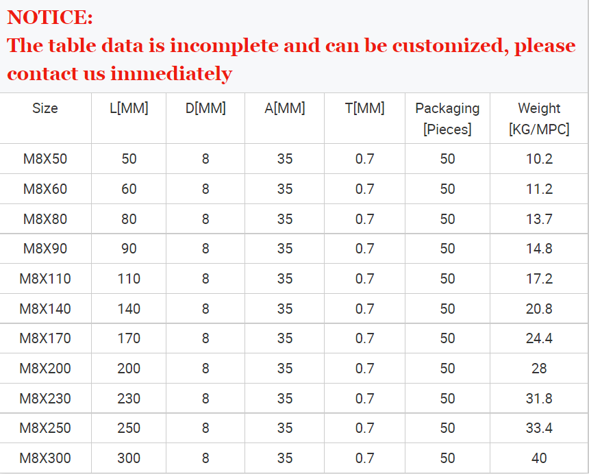The height and width of the screenshot is (474, 589).
Task: Click the M8X170 size cell
Action: coord(45,338)
